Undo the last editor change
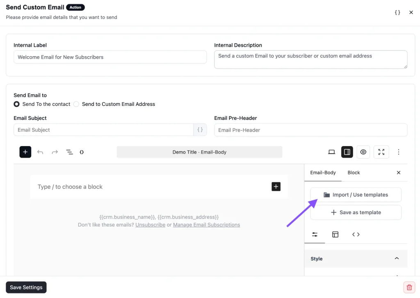420x298 pixels. coord(40,152)
